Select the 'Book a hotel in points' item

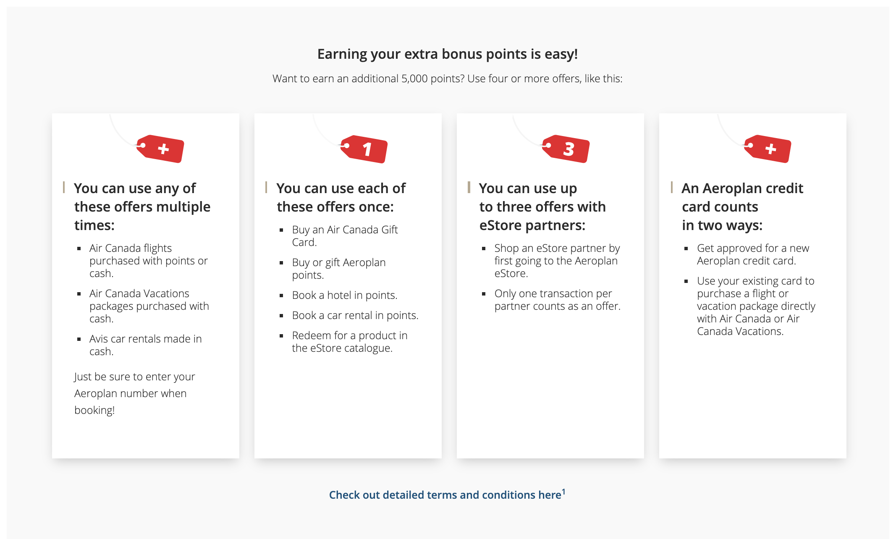coord(344,295)
